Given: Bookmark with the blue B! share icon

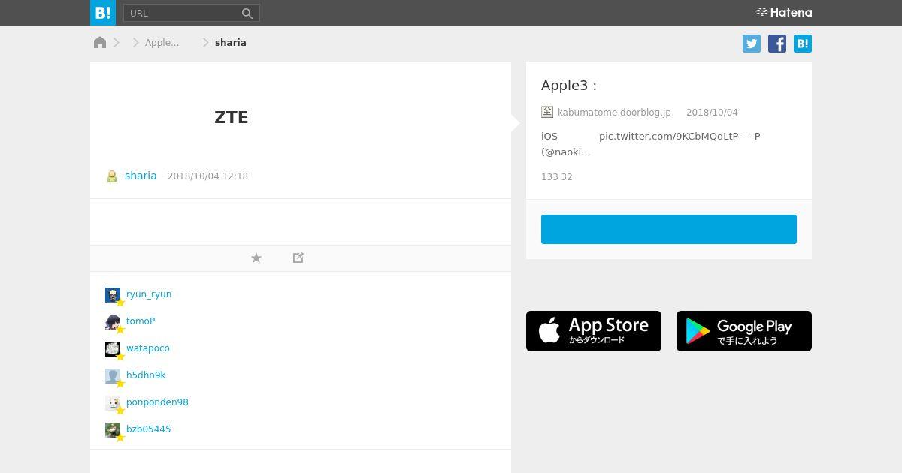Looking at the screenshot, I should [803, 44].
